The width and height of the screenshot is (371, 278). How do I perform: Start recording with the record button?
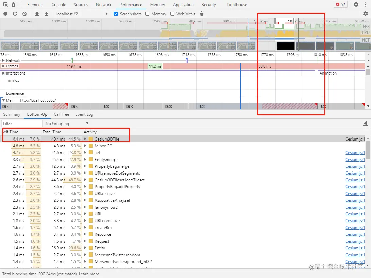pos(5,14)
